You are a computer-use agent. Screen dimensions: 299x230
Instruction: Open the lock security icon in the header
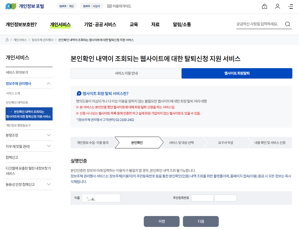264,6
